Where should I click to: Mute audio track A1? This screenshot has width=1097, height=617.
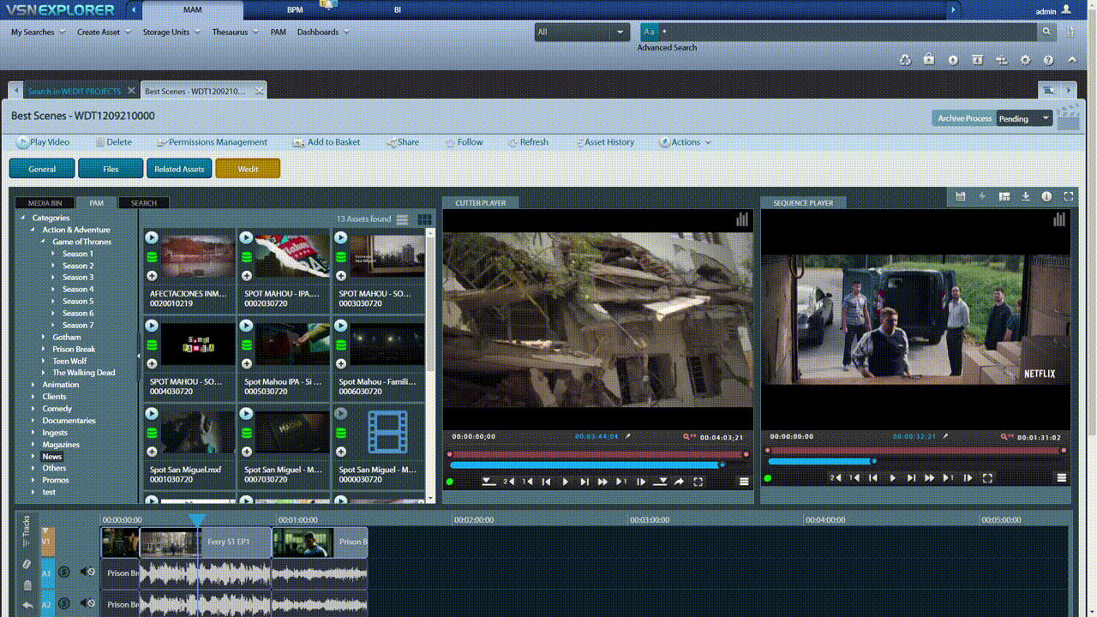tap(87, 572)
